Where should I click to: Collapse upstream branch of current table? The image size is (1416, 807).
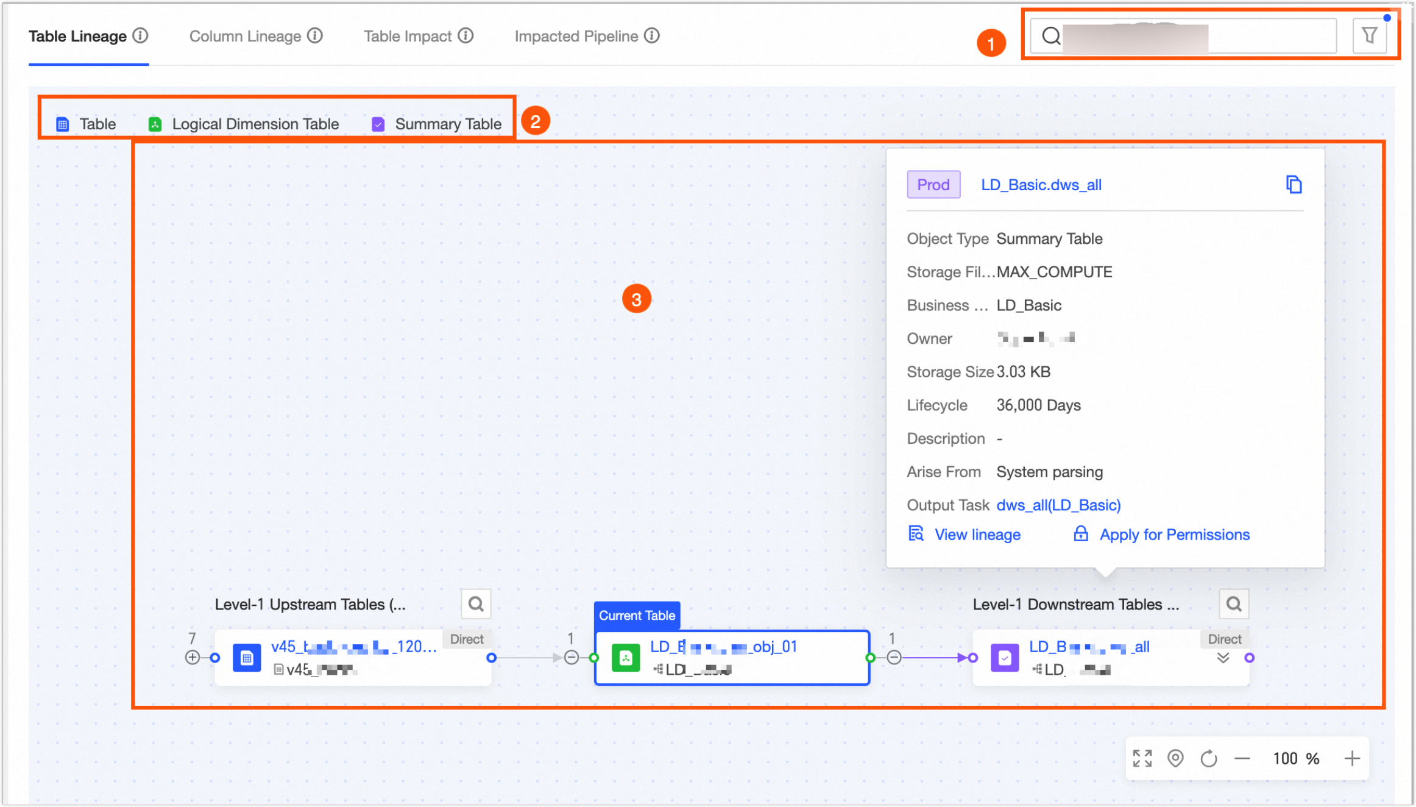572,657
